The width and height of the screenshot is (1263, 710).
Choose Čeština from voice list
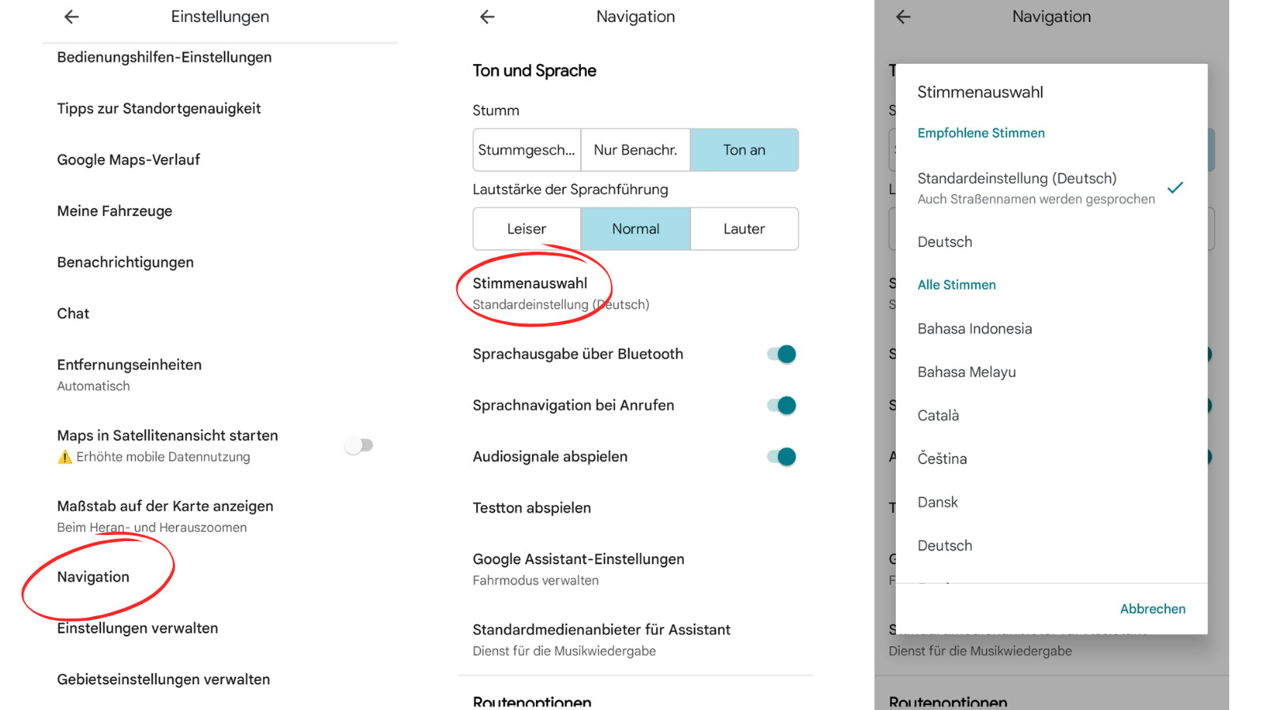click(942, 459)
